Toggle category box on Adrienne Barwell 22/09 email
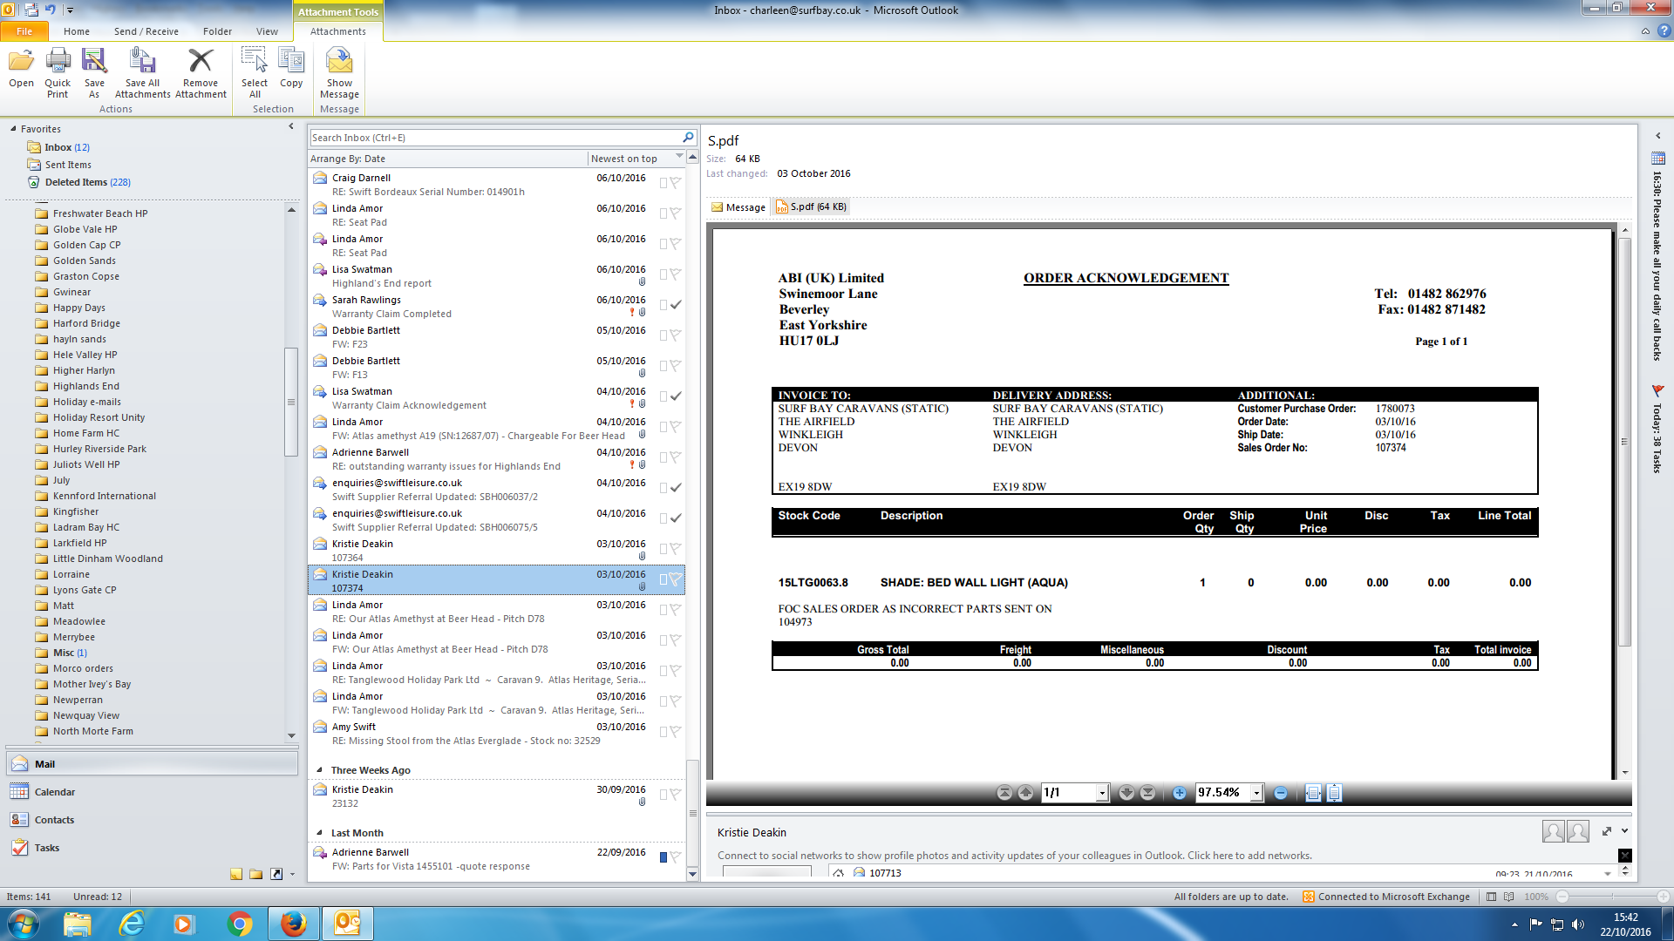Viewport: 1674px width, 941px height. point(663,857)
